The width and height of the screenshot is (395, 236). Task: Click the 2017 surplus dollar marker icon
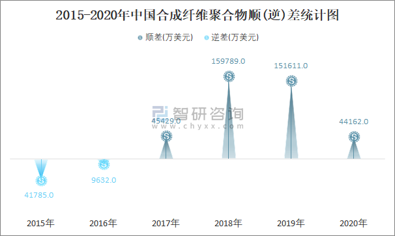(166, 137)
